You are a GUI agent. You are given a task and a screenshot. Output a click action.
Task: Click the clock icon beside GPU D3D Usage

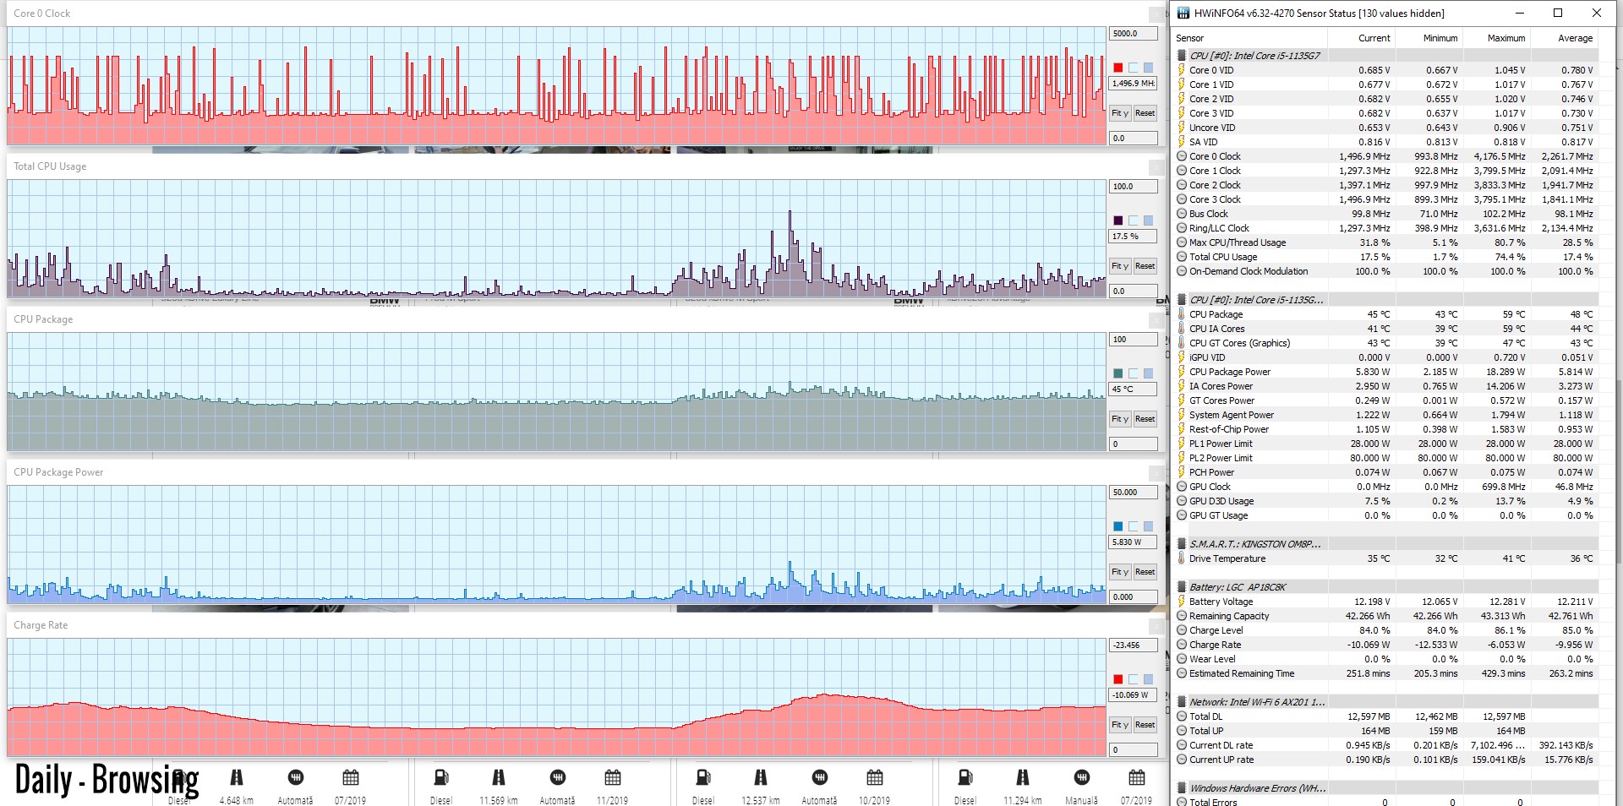pyautogui.click(x=1182, y=501)
